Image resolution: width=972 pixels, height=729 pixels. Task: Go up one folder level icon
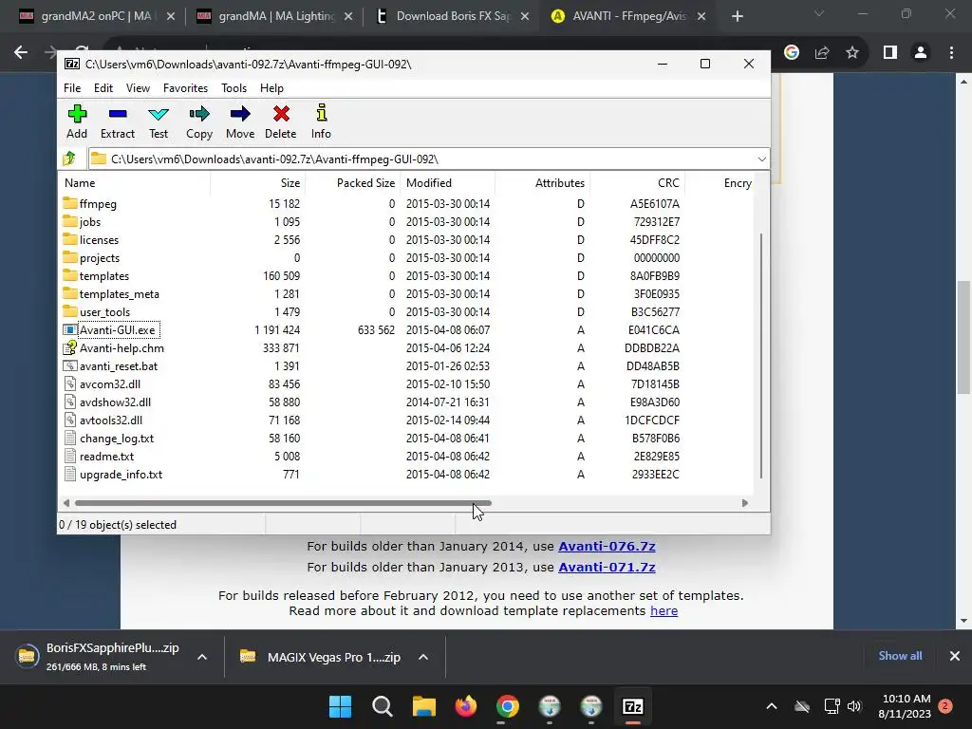(69, 159)
